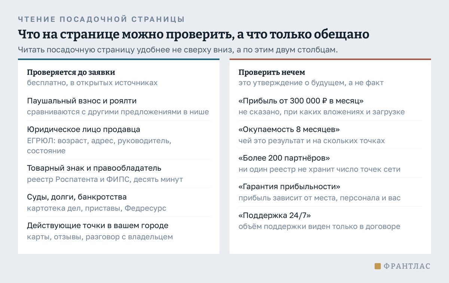Click the ФРАНТЛАС brand name text

coord(407,266)
